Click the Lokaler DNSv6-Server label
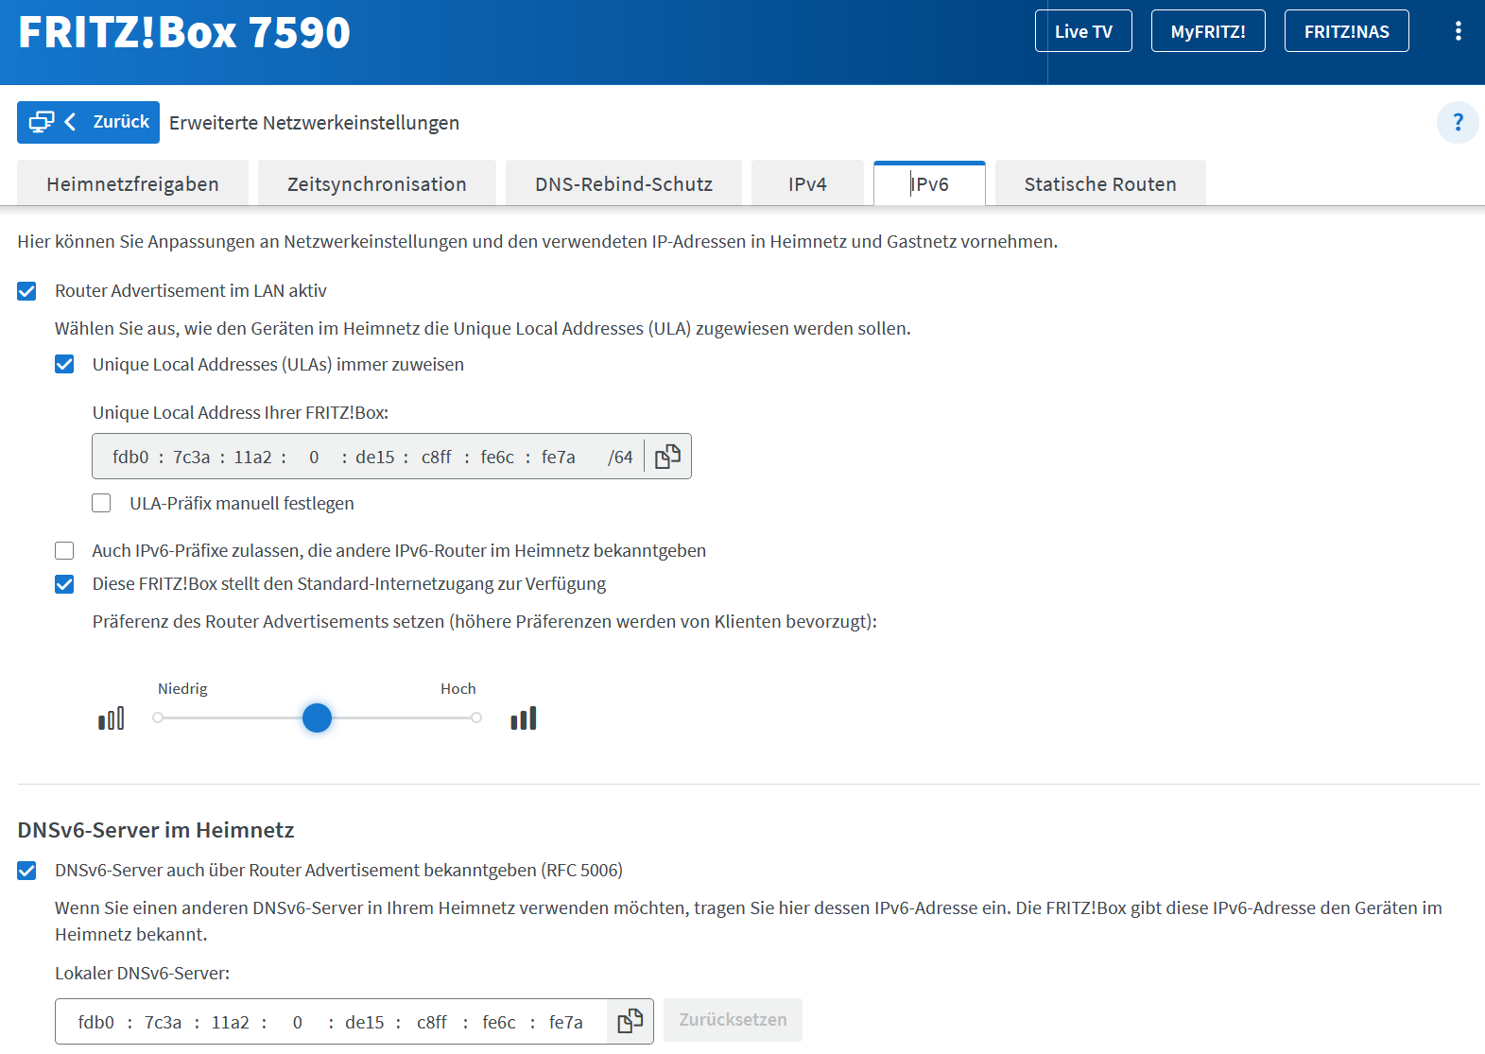 [142, 973]
